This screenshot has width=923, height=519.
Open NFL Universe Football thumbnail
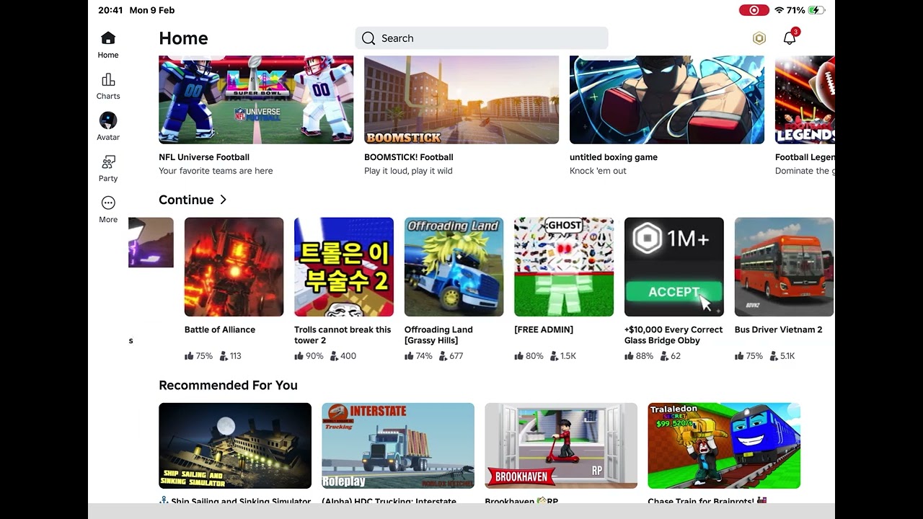point(256,100)
